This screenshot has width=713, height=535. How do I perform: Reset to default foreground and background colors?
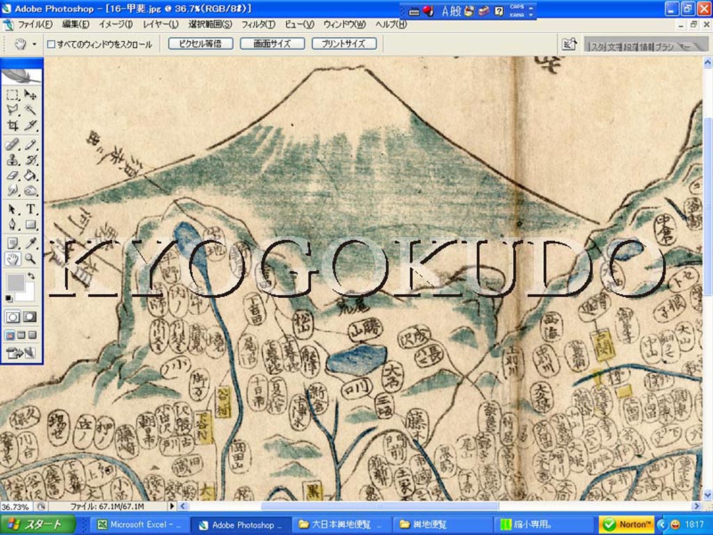tap(8, 298)
